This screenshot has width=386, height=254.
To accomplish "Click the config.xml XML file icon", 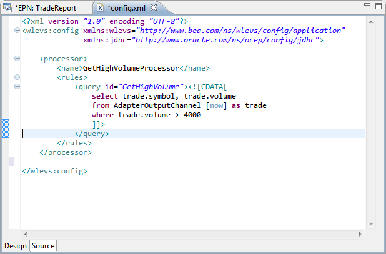I will pos(100,8).
